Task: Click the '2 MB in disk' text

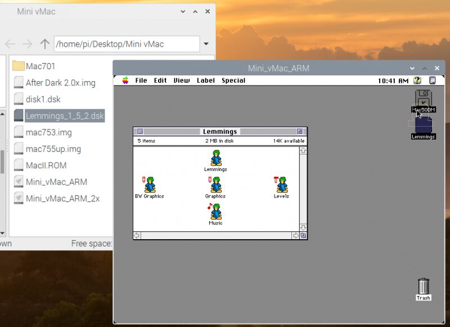Action: coord(219,141)
